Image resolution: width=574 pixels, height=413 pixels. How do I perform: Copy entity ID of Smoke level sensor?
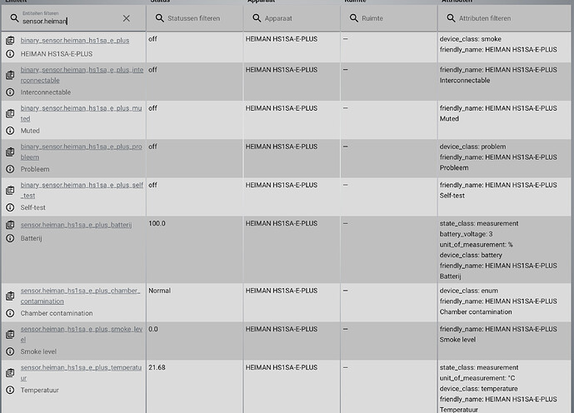[x=10, y=335]
